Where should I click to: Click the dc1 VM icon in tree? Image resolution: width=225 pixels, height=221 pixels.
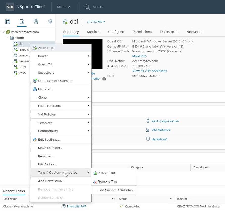pyautogui.click(x=16, y=44)
